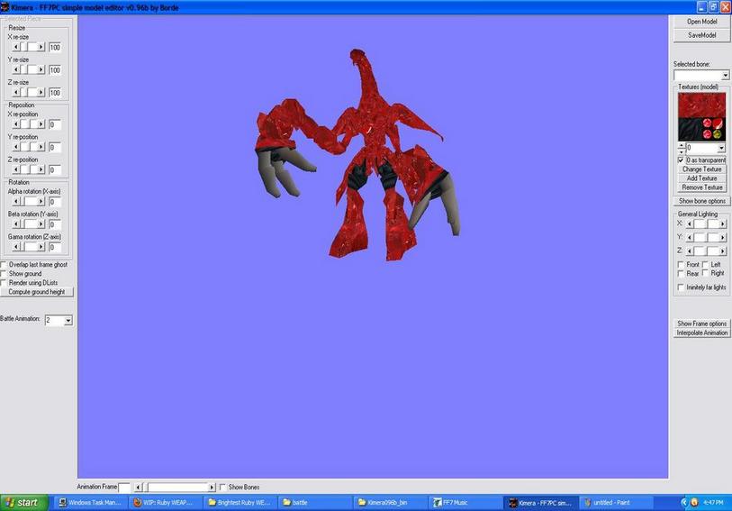Switch to WIP: Ruby WEAPON browser taskbar item

point(167,503)
